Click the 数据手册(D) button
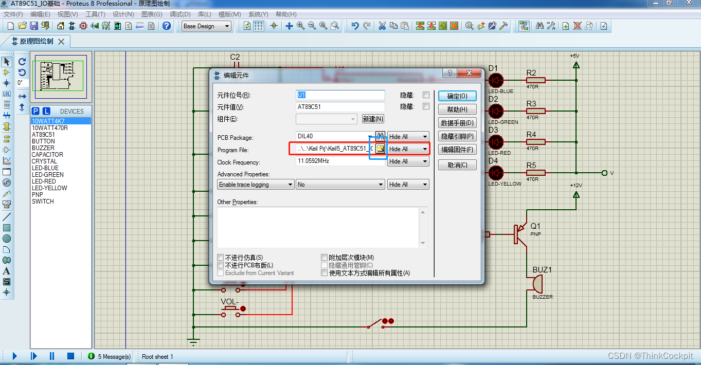The height and width of the screenshot is (365, 701). (457, 123)
